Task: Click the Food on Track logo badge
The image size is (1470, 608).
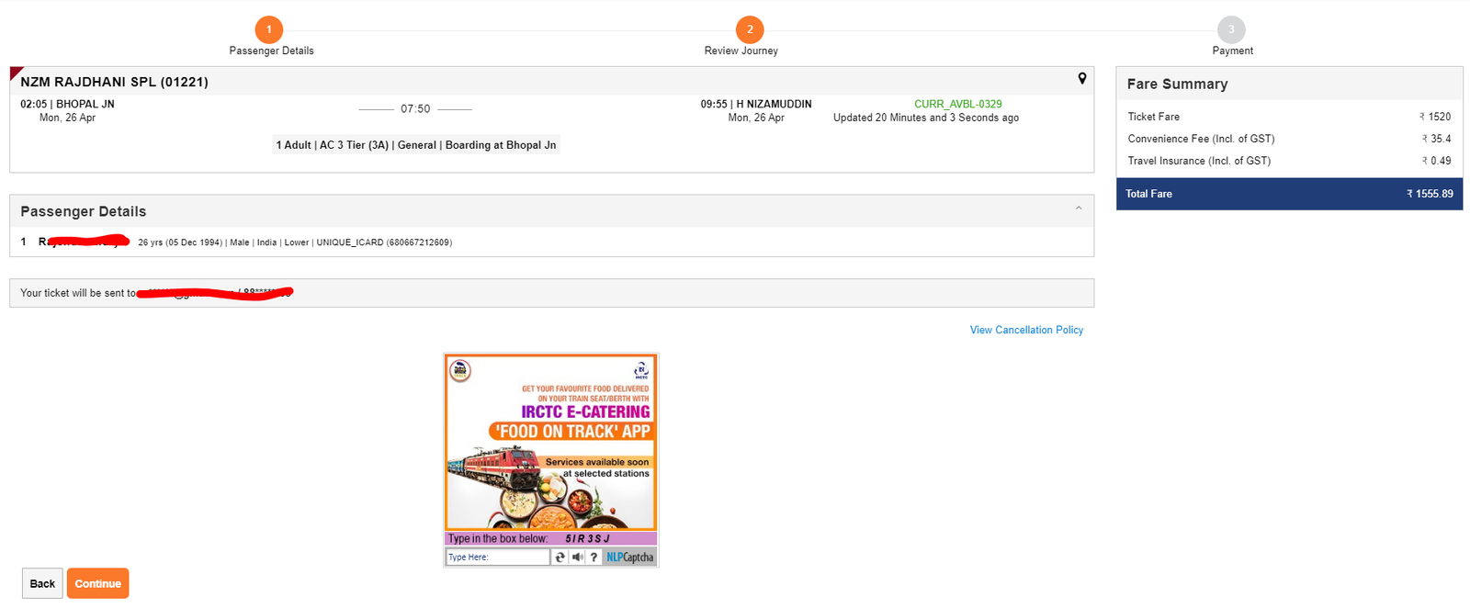Action: click(460, 371)
